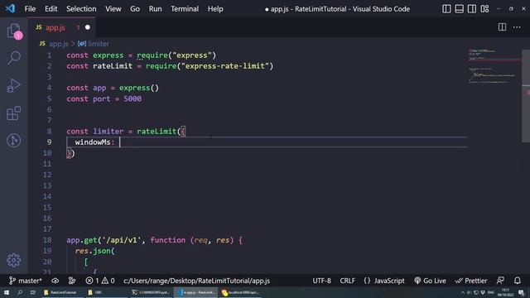This screenshot has width=530, height=298.
Task: Click the rateLimit call on line 8
Action: [x=157, y=131]
